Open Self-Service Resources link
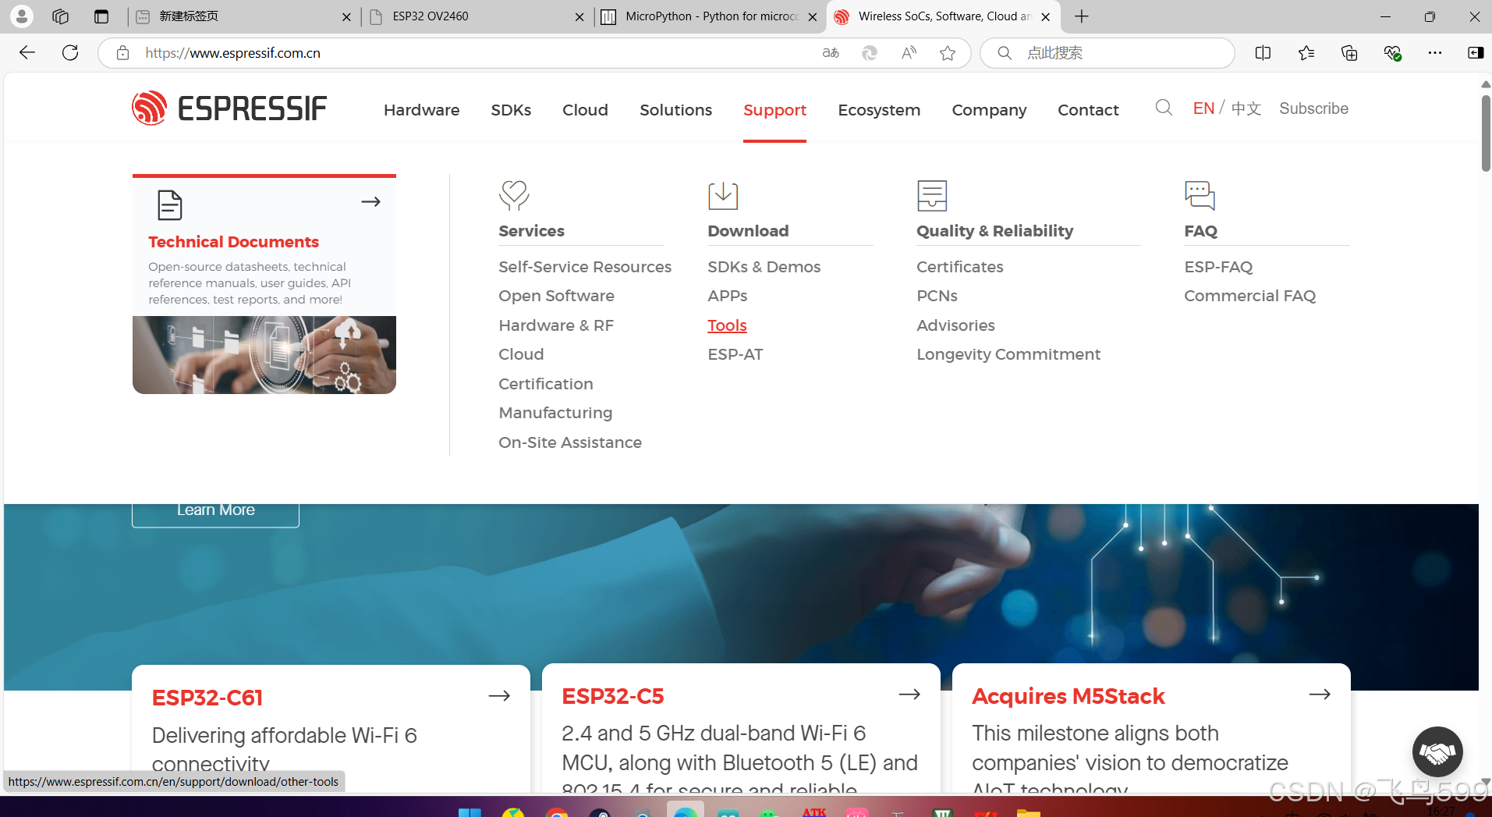1492x817 pixels. coord(585,267)
